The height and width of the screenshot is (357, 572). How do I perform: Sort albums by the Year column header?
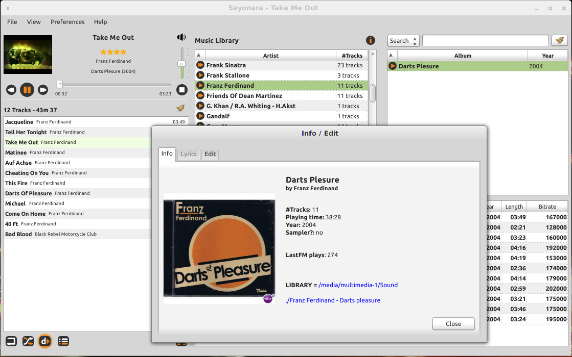point(547,55)
